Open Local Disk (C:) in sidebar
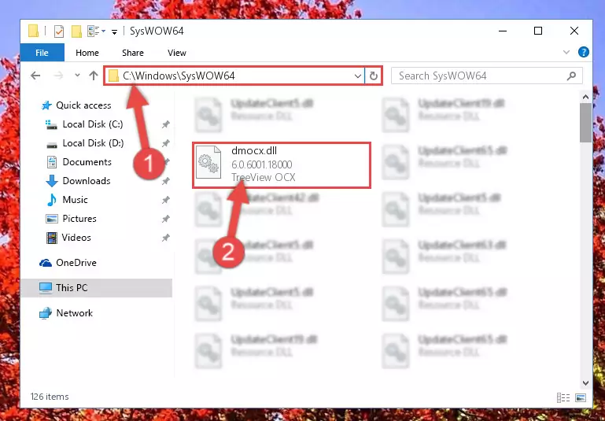Screen dimensions: 605x421 click(84, 124)
